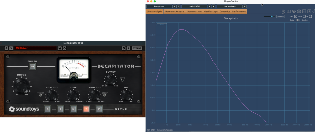Viewport: 315px width, 132px height.
Task: Open the Decapitator plugin selector
Action: 159,6
